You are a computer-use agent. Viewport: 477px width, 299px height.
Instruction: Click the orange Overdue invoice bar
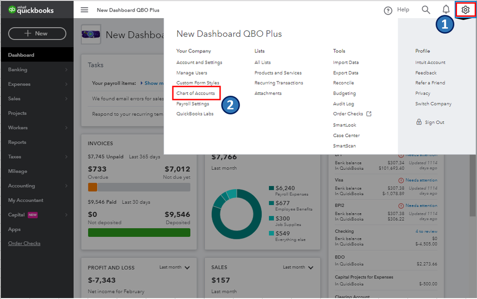93,187
